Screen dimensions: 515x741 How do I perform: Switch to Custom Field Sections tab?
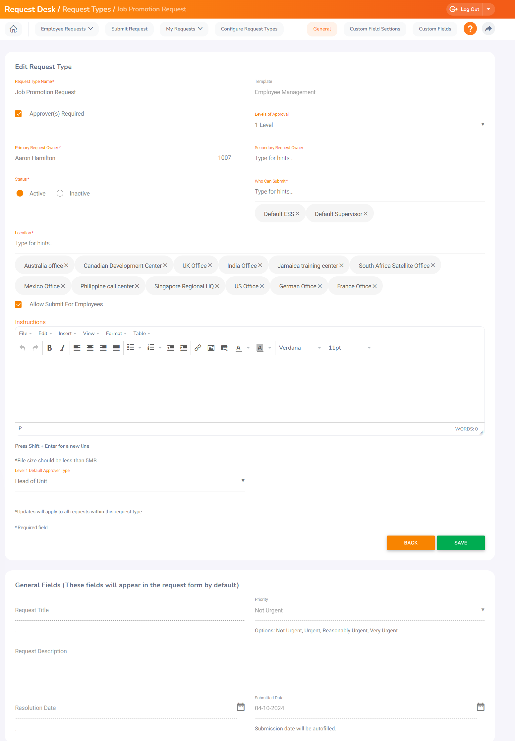(x=375, y=29)
